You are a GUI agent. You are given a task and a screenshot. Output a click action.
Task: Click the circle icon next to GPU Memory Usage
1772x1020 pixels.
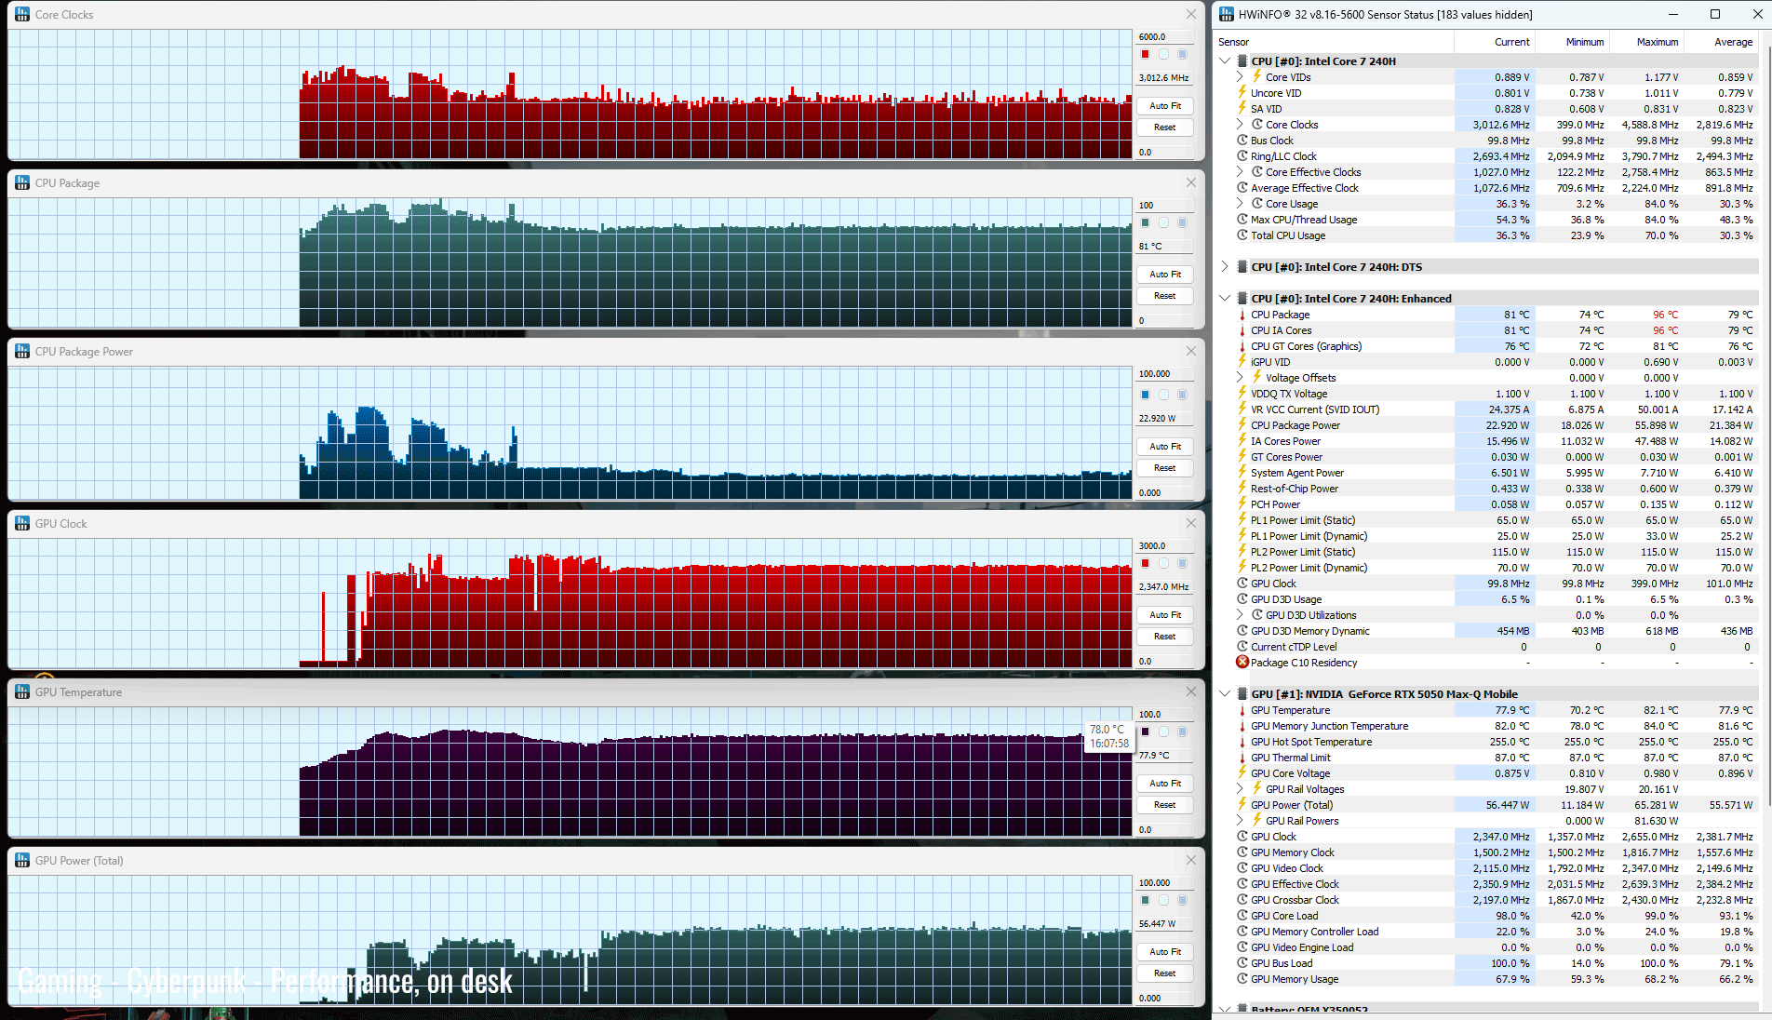[1242, 978]
